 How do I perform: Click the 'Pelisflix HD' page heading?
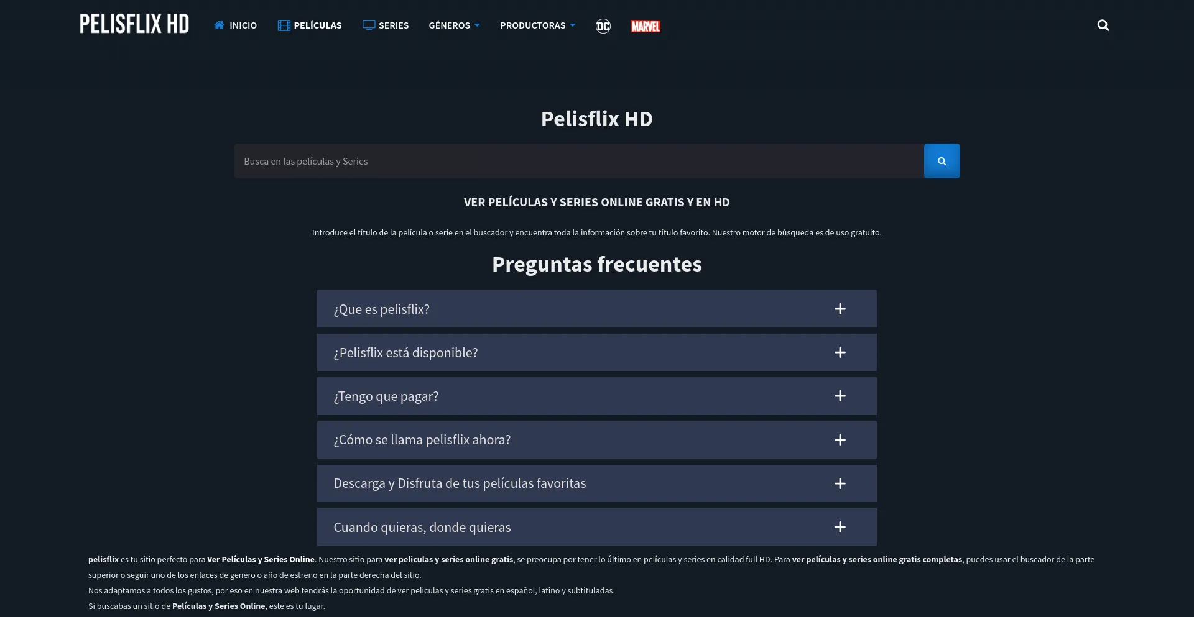[x=597, y=119]
